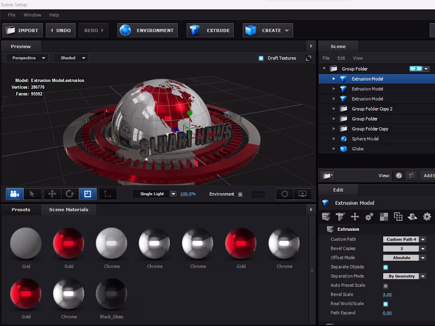Viewport: 435px width, 326px height.
Task: Click the reset camera target icon
Action: (285, 194)
